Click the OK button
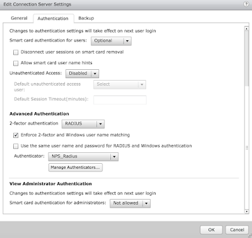This screenshot has width=252, height=238. (211, 230)
